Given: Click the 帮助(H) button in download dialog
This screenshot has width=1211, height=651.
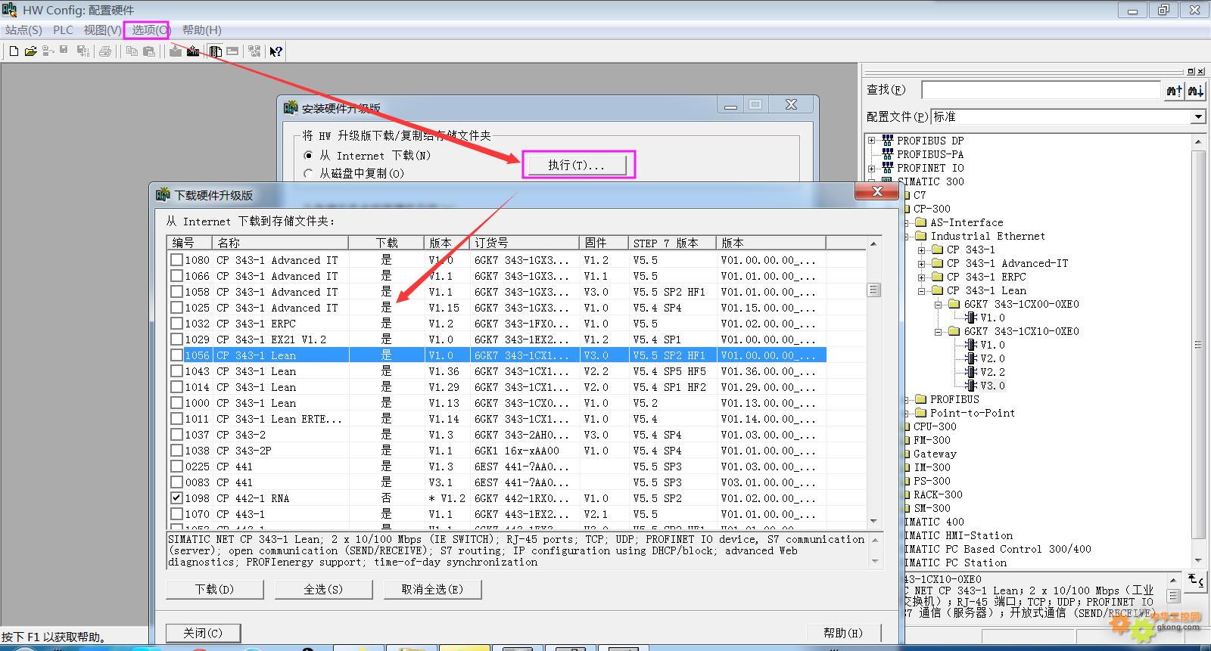Looking at the screenshot, I should (x=843, y=633).
